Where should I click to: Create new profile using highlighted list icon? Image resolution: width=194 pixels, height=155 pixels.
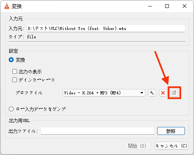coord(174,93)
